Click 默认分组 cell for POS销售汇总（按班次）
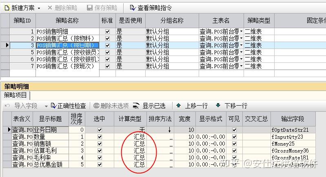The height and width of the screenshot is (177, 326). [172, 66]
